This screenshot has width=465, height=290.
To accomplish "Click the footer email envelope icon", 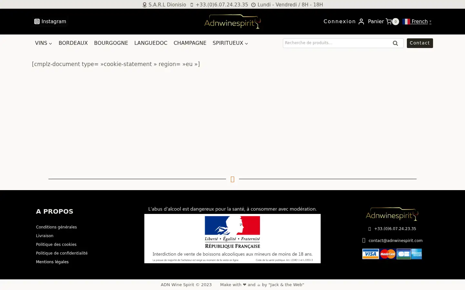I will pyautogui.click(x=364, y=240).
